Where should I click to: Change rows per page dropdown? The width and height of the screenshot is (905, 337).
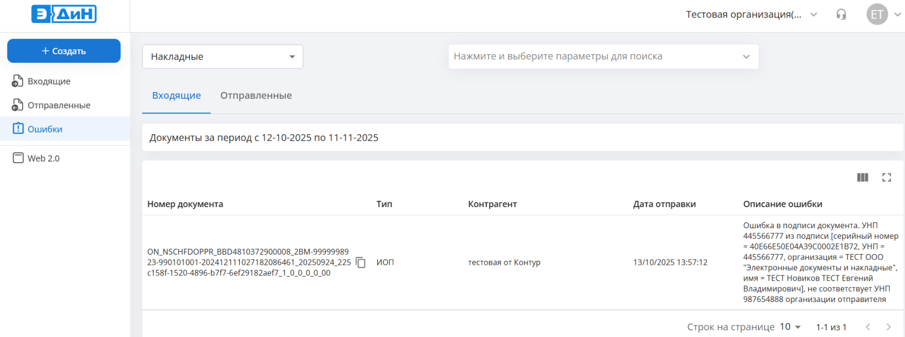(790, 327)
